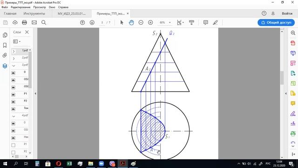Open the pink Edit PDF layout tool
This screenshot has height=168, width=298.
[293, 63]
